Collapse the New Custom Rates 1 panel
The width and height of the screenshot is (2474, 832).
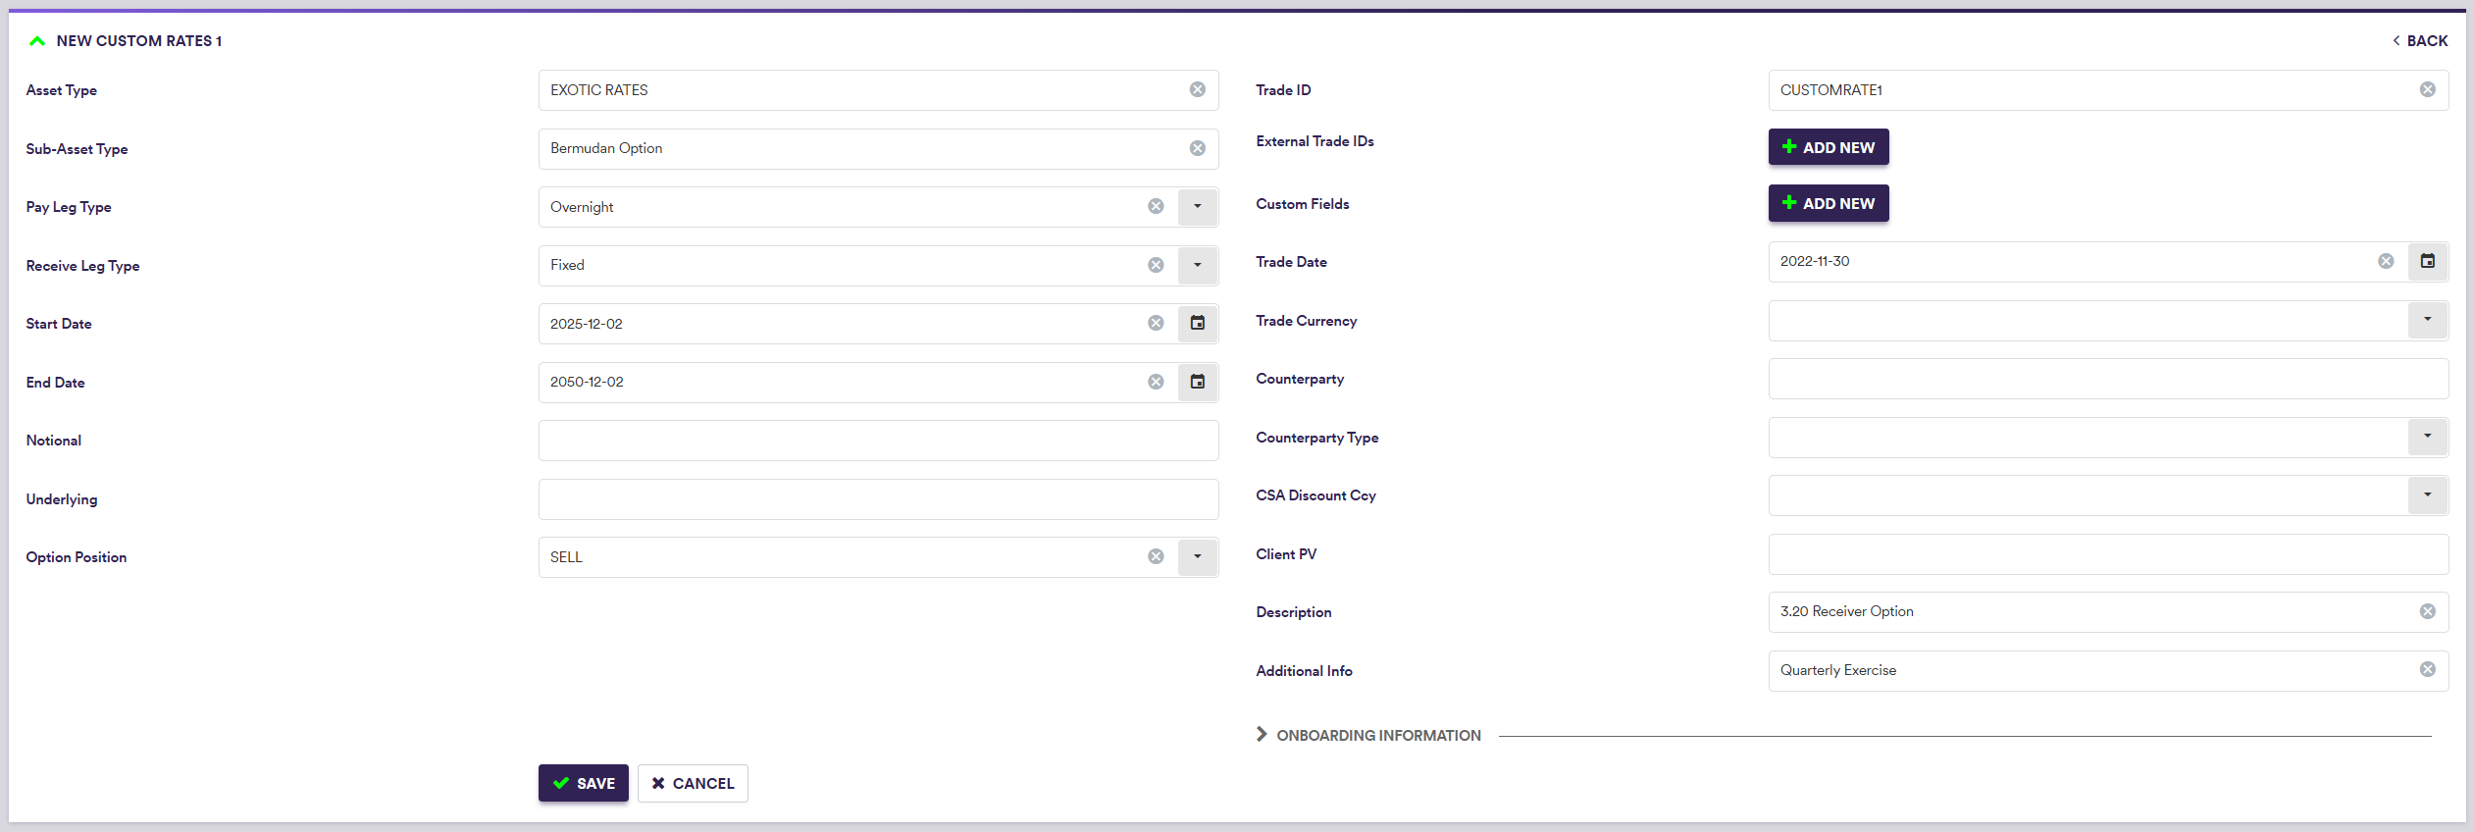37,41
